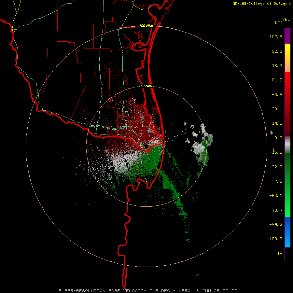Click the 45.6 value on velocity scale

[x=277, y=94]
